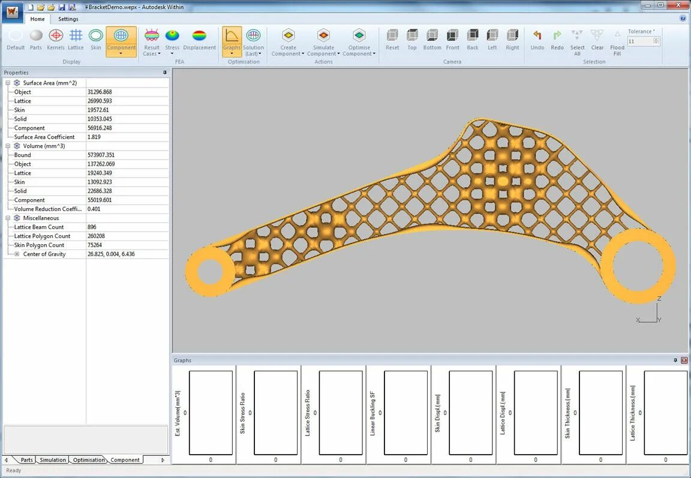Image resolution: width=691 pixels, height=478 pixels.
Task: Click the Flood Fill selection tool
Action: [617, 43]
